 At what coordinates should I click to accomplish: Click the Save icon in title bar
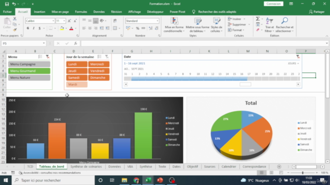pos(7,4)
